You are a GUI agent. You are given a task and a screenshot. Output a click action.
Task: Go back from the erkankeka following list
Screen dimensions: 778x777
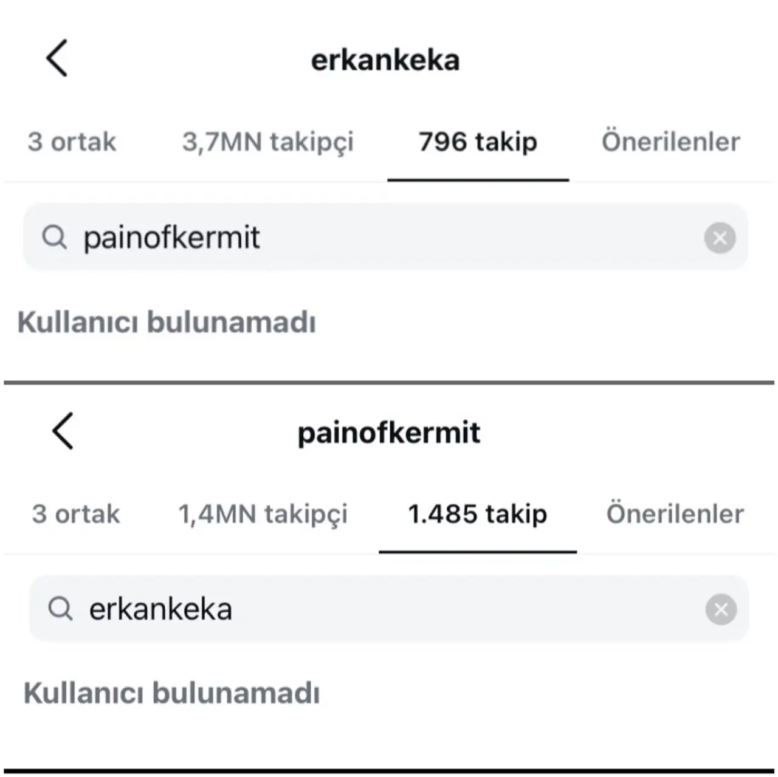point(57,58)
